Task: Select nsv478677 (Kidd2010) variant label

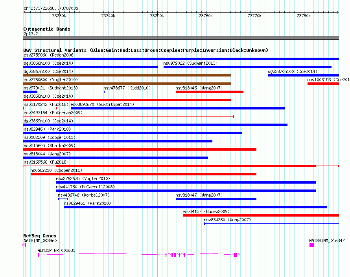Action: coord(127,88)
